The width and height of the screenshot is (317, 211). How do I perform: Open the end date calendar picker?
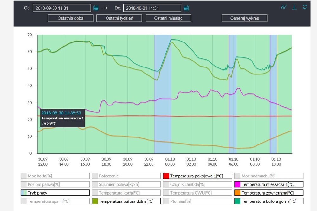186,8
